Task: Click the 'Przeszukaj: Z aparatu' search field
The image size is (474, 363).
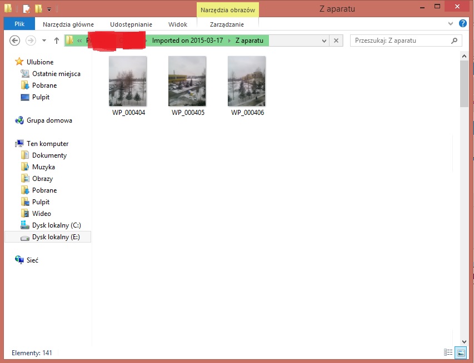Action: [400, 41]
